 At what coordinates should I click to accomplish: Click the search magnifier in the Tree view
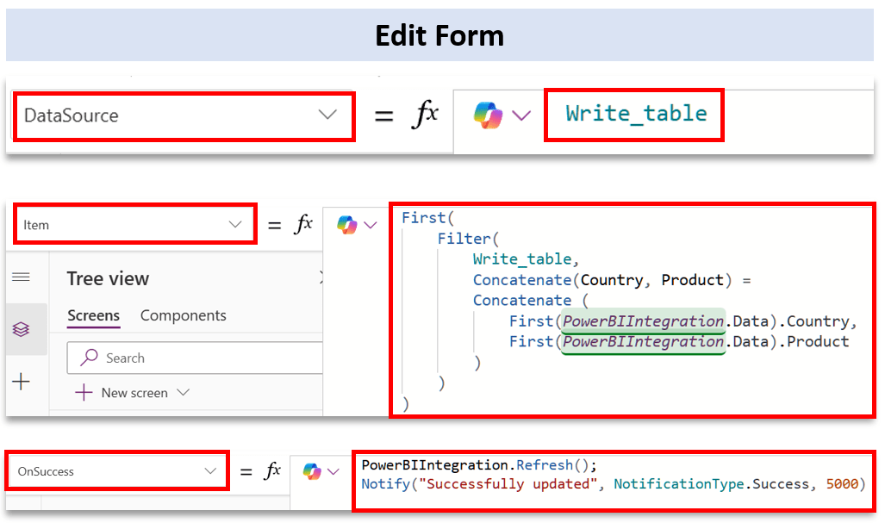[88, 357]
